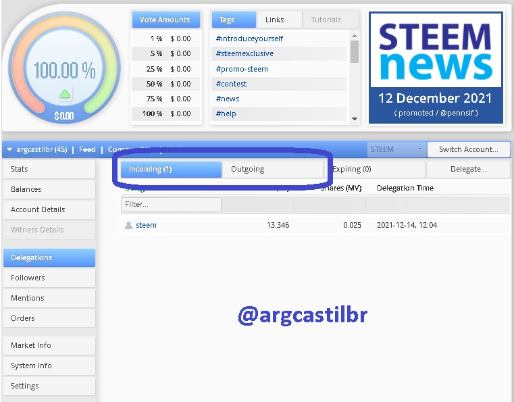Screen dimensions: 514x402
Task: Open the Orders sidebar section
Action: (49, 318)
